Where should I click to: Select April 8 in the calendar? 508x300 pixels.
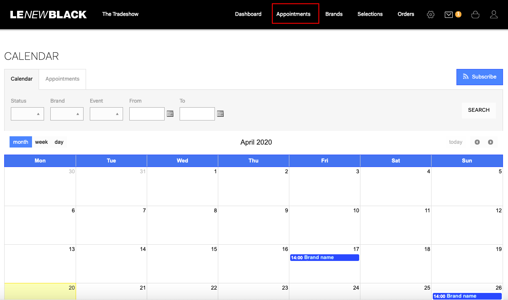tap(182, 225)
